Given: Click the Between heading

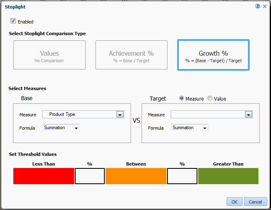Looking at the screenshot, I should (x=136, y=164).
